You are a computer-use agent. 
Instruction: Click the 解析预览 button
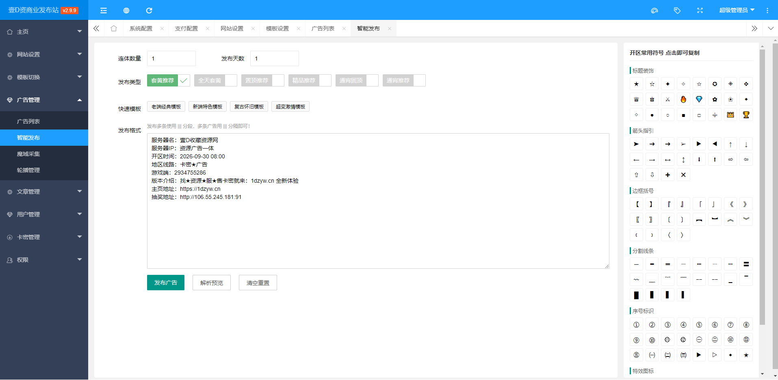212,283
